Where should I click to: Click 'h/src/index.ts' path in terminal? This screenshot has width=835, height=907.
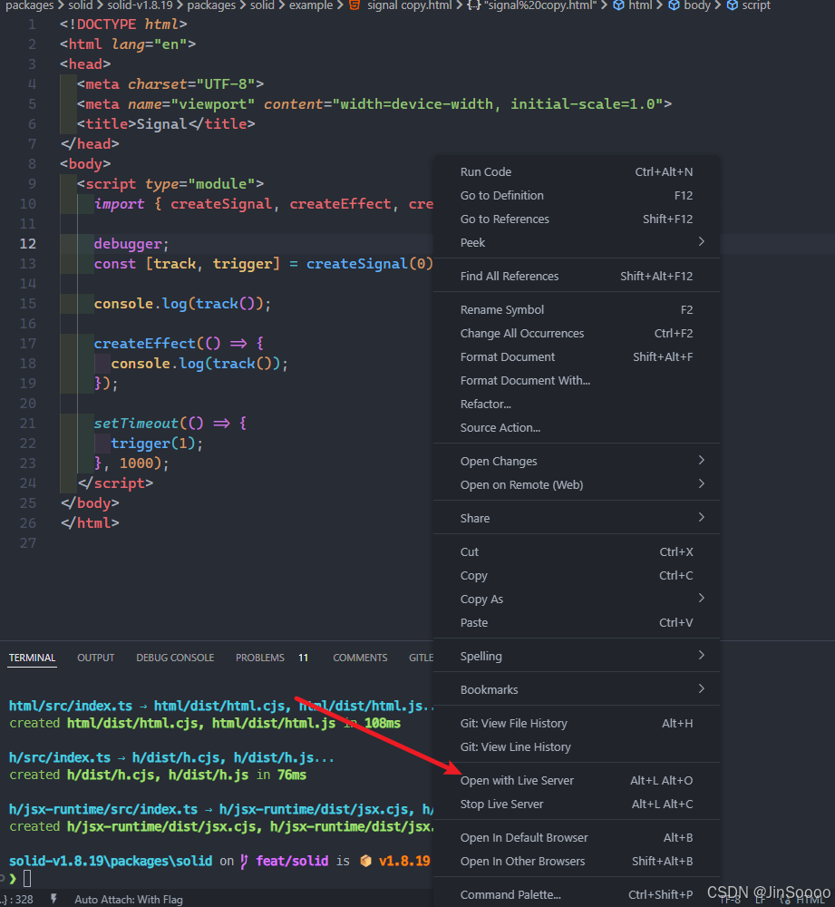[x=60, y=757]
